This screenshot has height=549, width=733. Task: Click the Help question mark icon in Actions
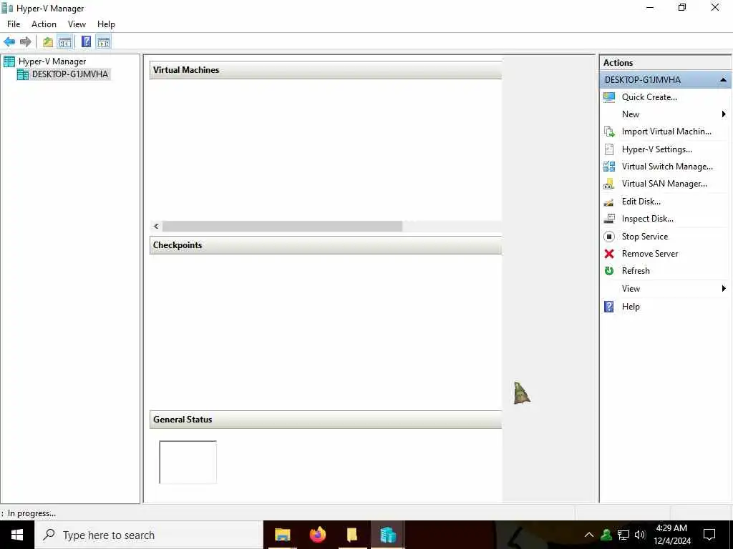[609, 307]
